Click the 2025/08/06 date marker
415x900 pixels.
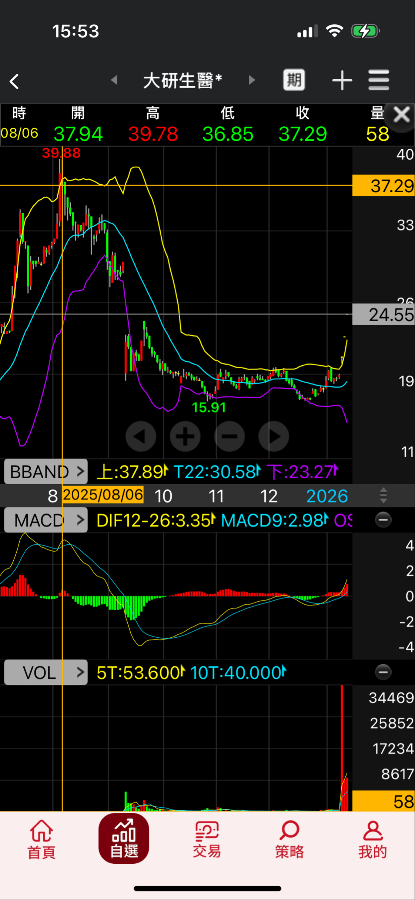pos(103,495)
